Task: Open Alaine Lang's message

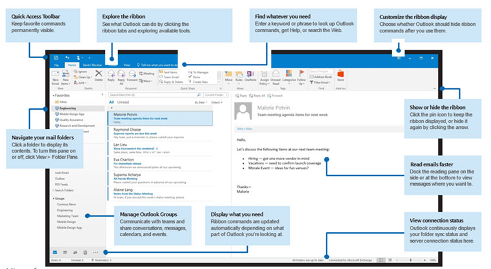Action: point(160,194)
